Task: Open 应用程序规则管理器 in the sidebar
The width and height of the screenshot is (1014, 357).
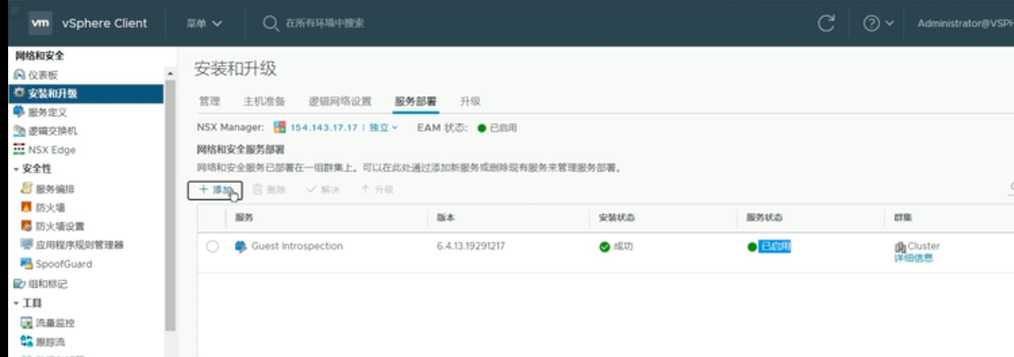Action: [x=80, y=245]
